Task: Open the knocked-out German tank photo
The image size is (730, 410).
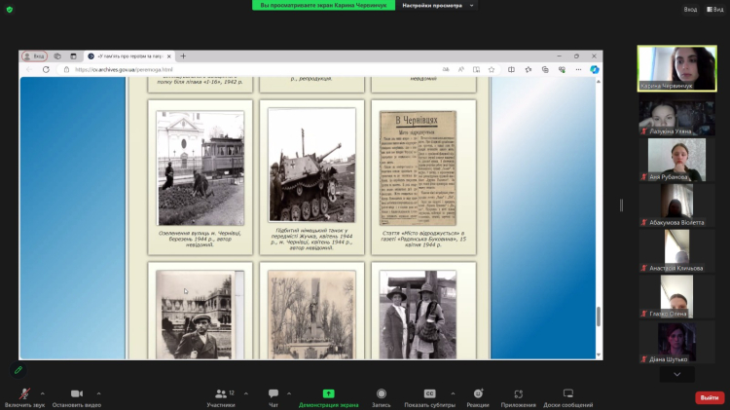Action: 311,166
